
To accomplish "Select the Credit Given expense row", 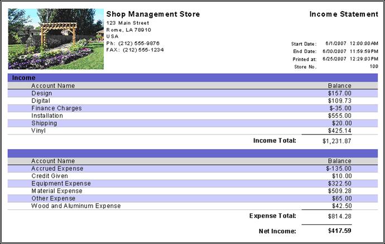I will tap(192, 176).
